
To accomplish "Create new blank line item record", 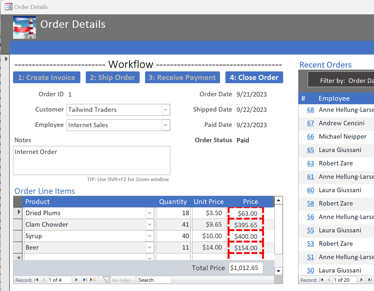I will pyautogui.click(x=93, y=280).
